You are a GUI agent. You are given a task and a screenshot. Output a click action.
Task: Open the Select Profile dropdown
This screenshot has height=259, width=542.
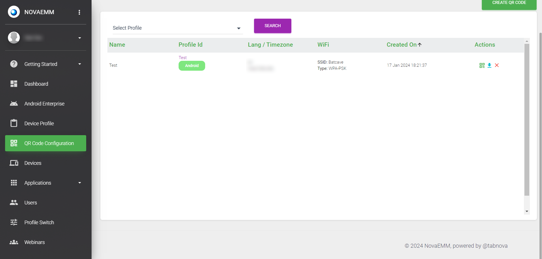(177, 28)
